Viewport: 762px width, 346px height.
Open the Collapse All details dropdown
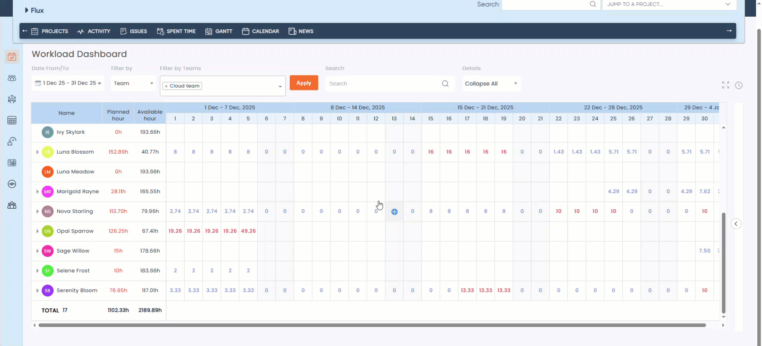pos(492,84)
